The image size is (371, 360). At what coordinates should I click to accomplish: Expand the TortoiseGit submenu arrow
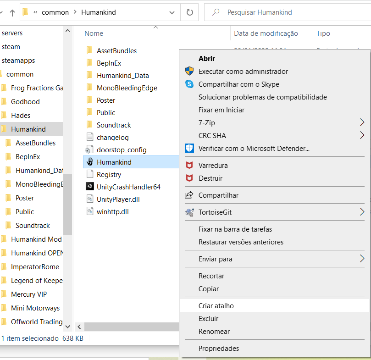point(362,212)
